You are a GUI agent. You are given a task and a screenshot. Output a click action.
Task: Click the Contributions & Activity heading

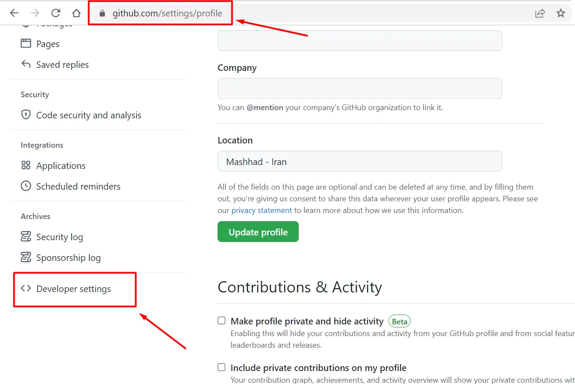(300, 287)
